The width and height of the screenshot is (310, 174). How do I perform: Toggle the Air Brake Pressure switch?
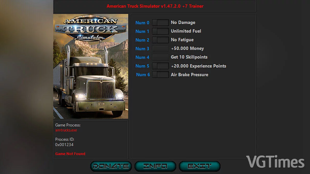160,74
